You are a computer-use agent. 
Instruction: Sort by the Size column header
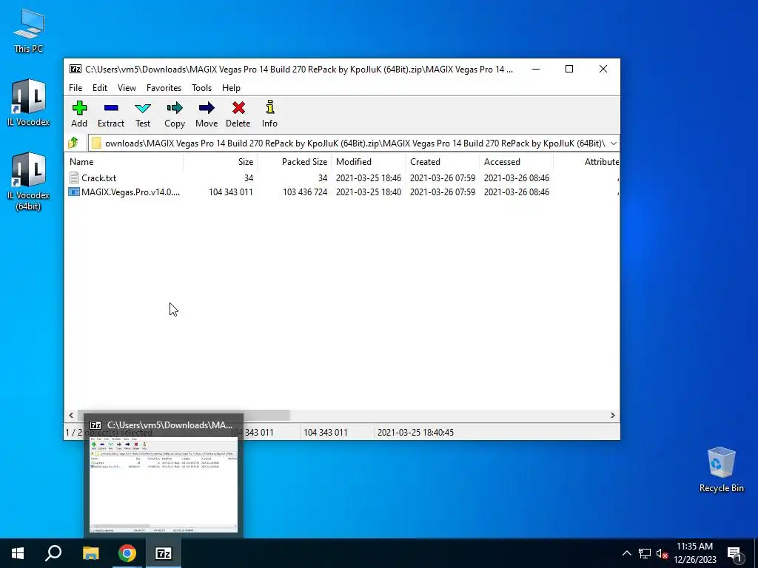tap(221, 162)
